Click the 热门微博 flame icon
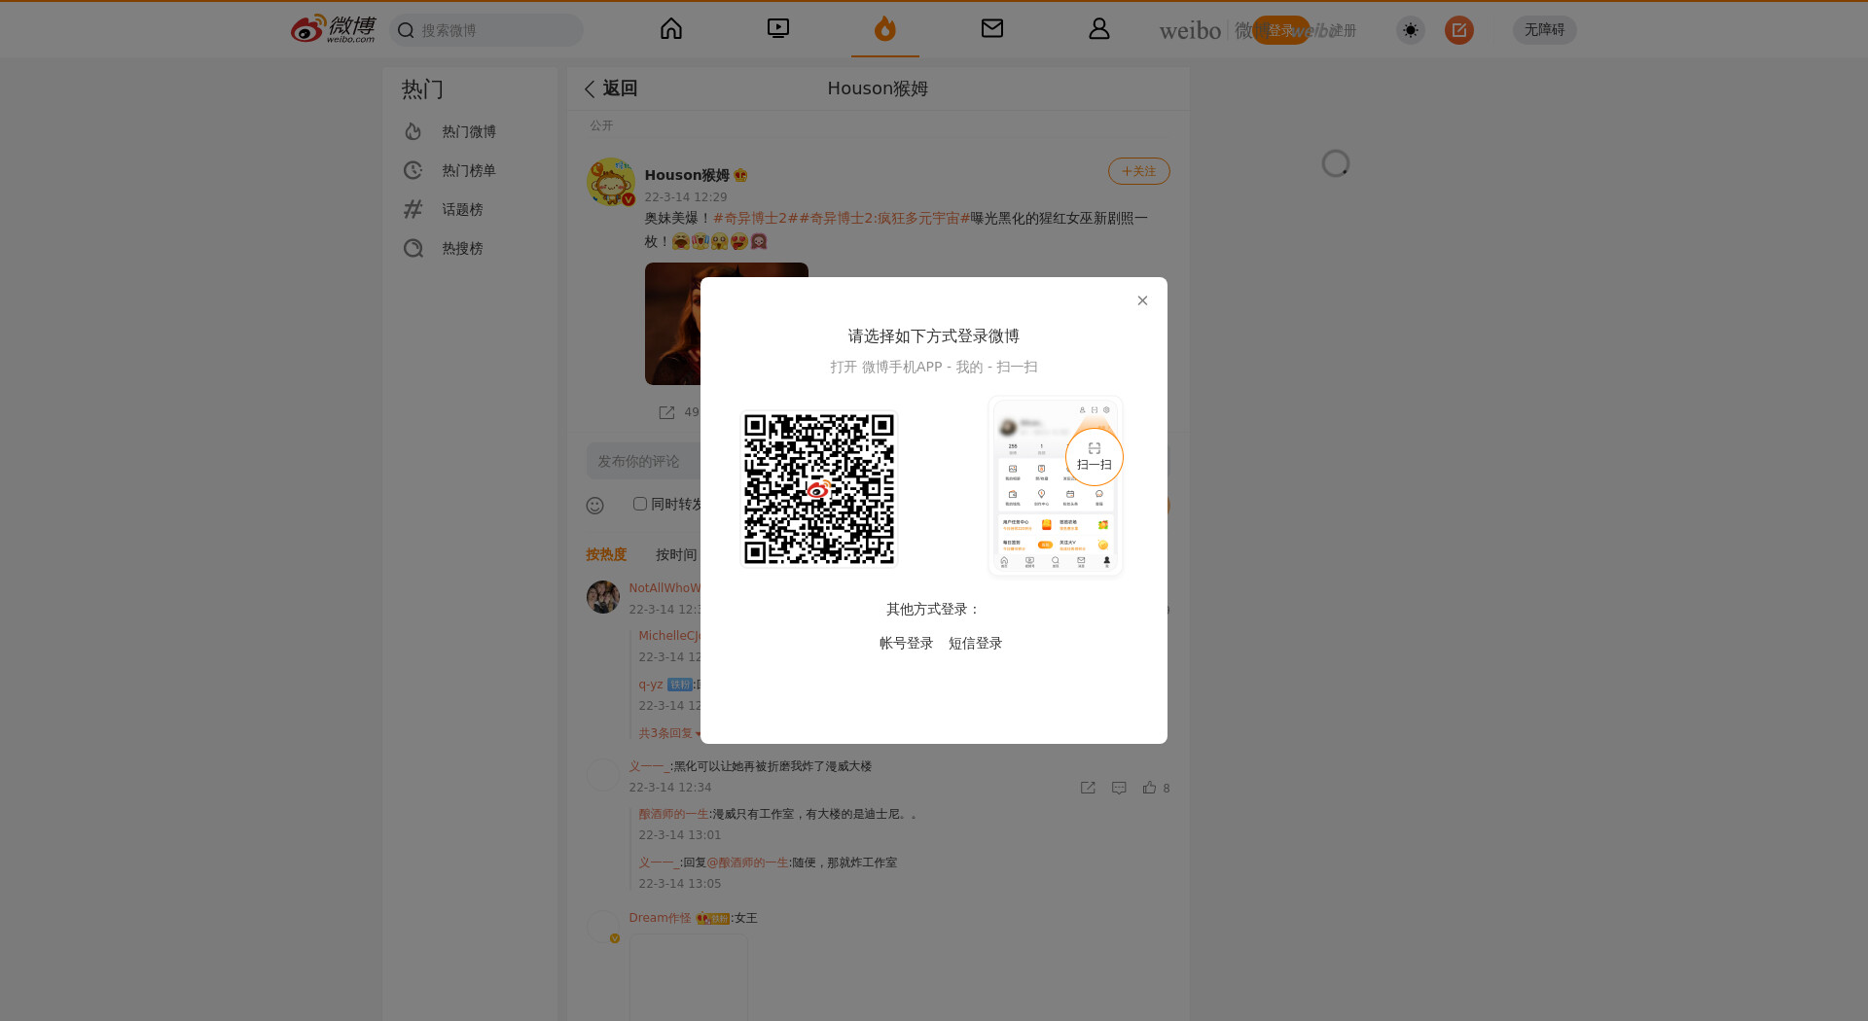The height and width of the screenshot is (1021, 1868). point(413,131)
